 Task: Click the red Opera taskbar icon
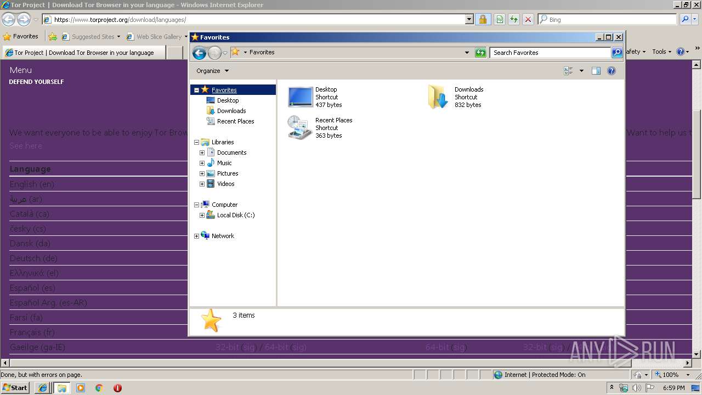pos(117,388)
